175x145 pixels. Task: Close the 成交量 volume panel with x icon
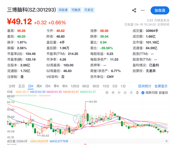pyautogui.click(x=166, y=141)
